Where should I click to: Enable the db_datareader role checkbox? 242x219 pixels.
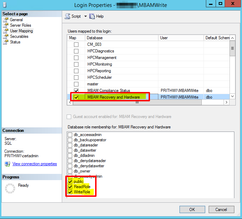[x=70, y=145]
